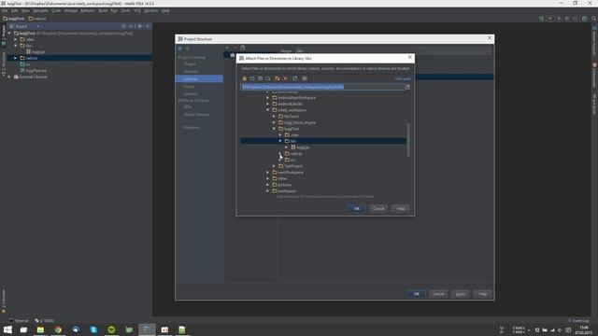This screenshot has height=336, width=598.
Task: Click scroll from source icon in Project panel
Action: (124, 26)
